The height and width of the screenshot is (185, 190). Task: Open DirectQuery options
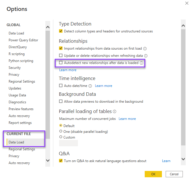18,47
